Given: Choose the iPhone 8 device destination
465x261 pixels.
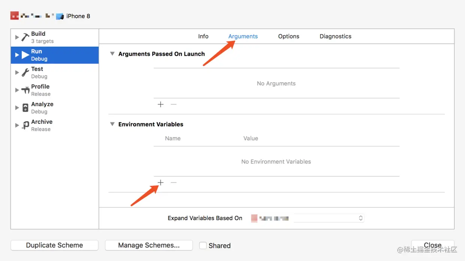Looking at the screenshot, I should (78, 16).
